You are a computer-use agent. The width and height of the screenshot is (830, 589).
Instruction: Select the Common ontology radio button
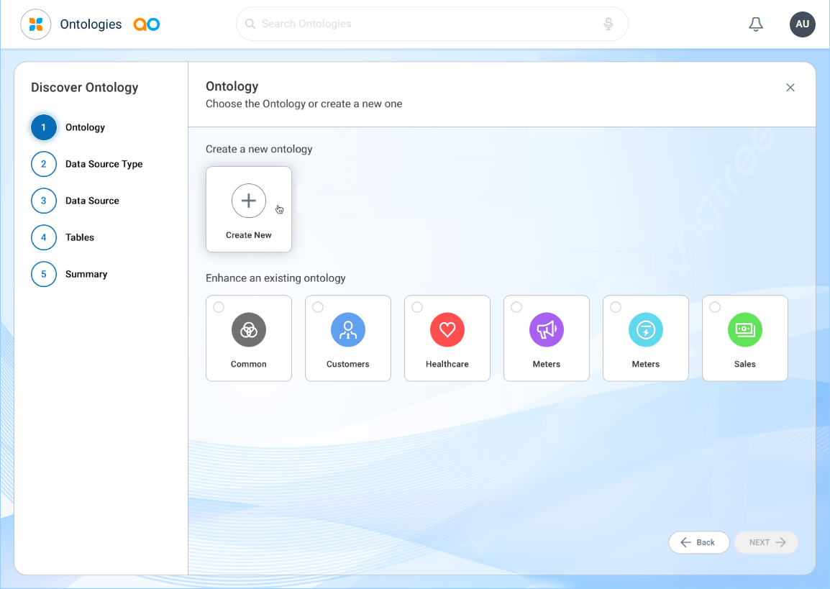[x=219, y=307]
